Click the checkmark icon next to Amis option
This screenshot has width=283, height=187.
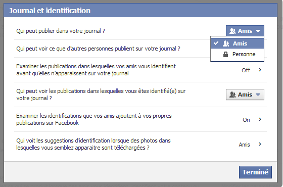point(216,43)
